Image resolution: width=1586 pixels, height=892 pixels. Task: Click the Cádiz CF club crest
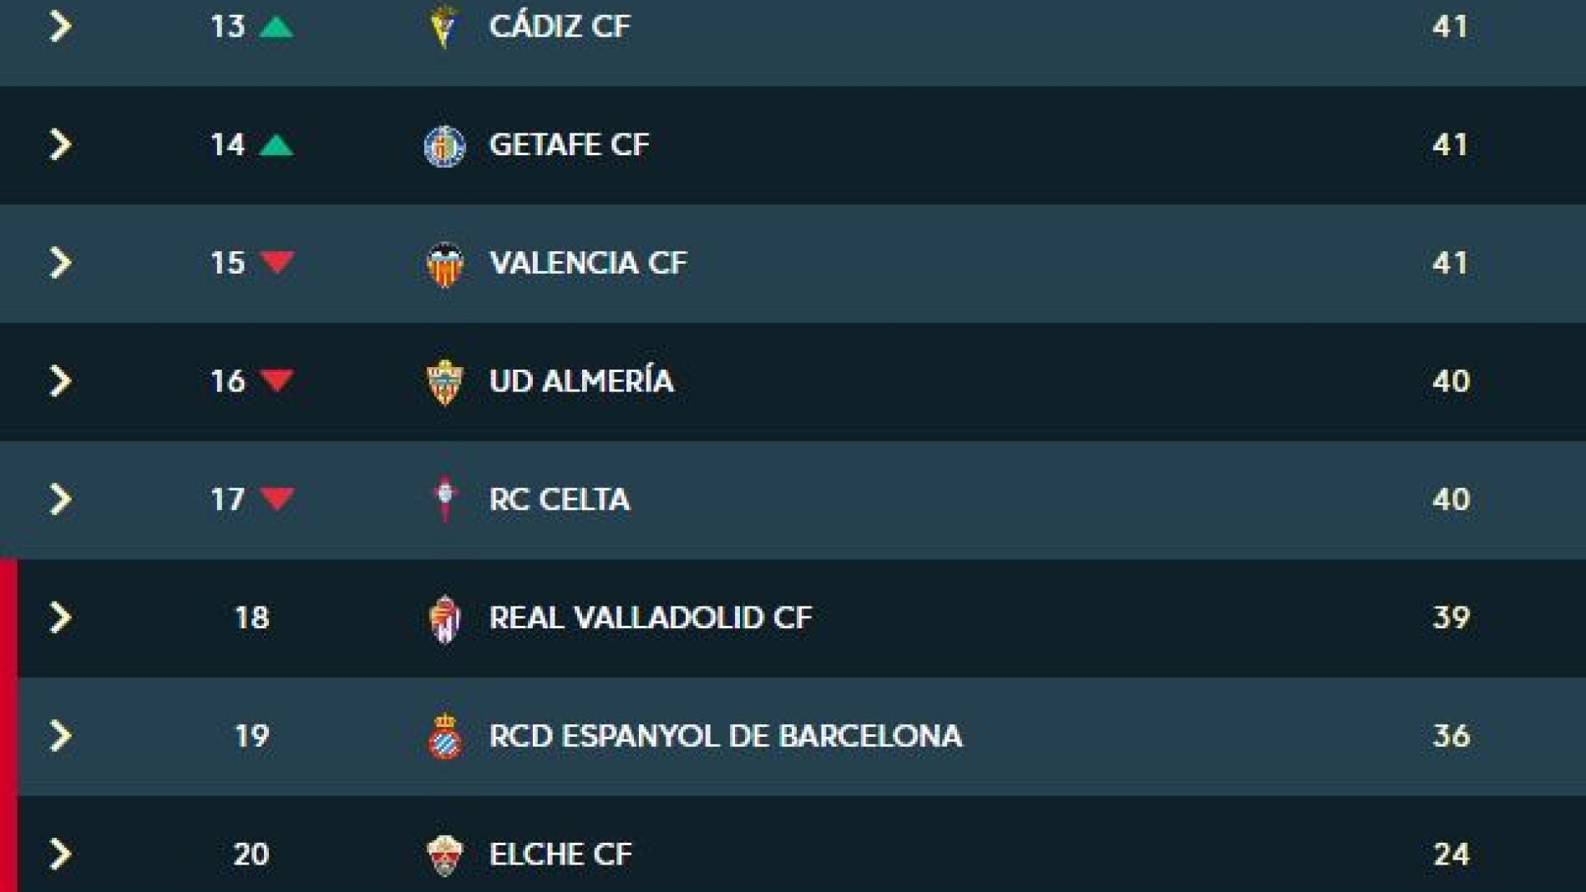444,27
